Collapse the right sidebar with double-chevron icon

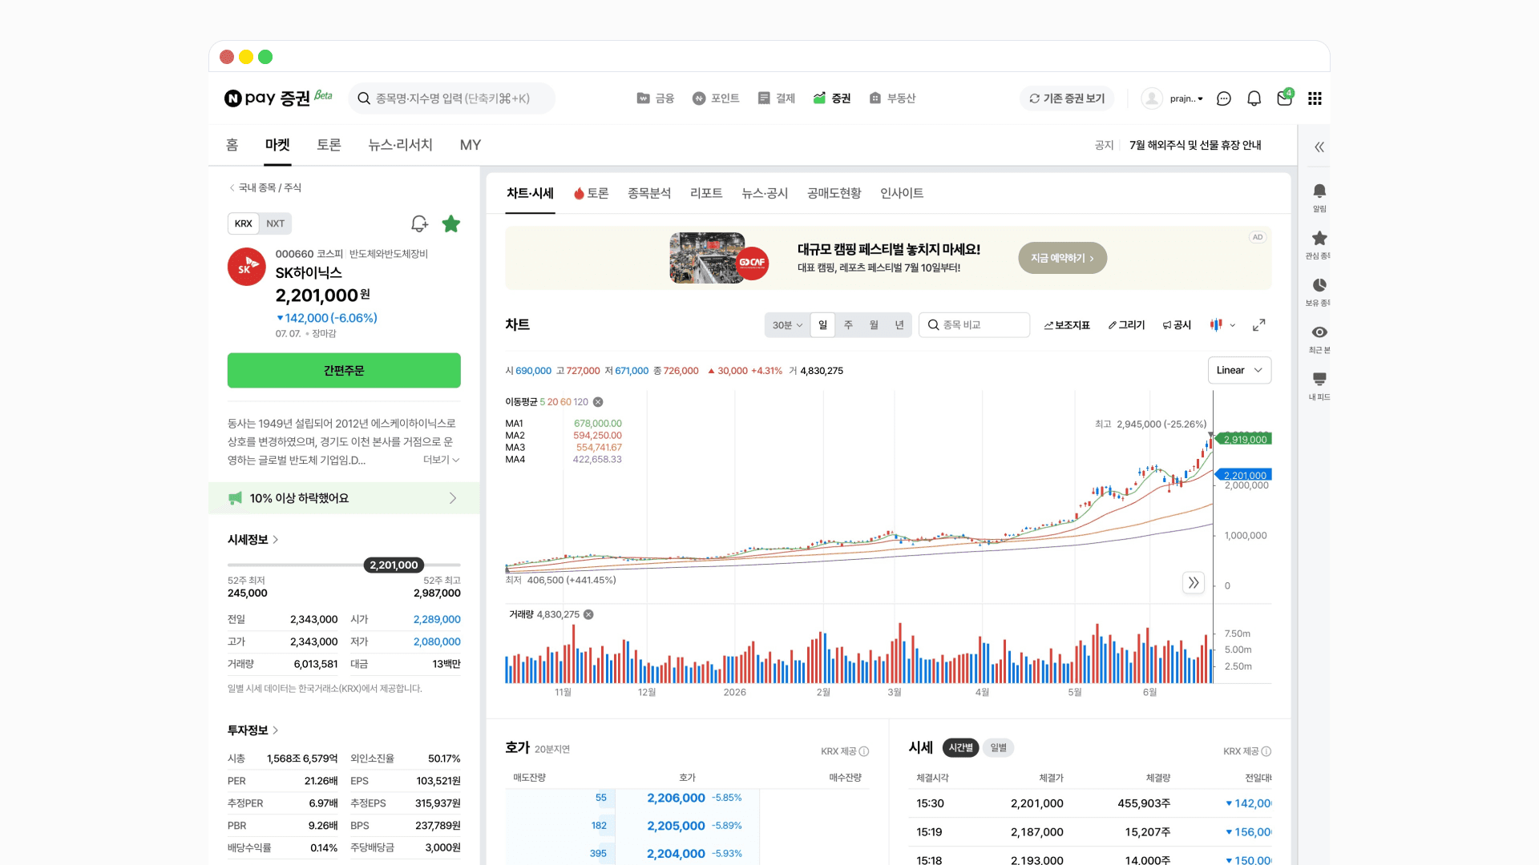pos(1319,147)
